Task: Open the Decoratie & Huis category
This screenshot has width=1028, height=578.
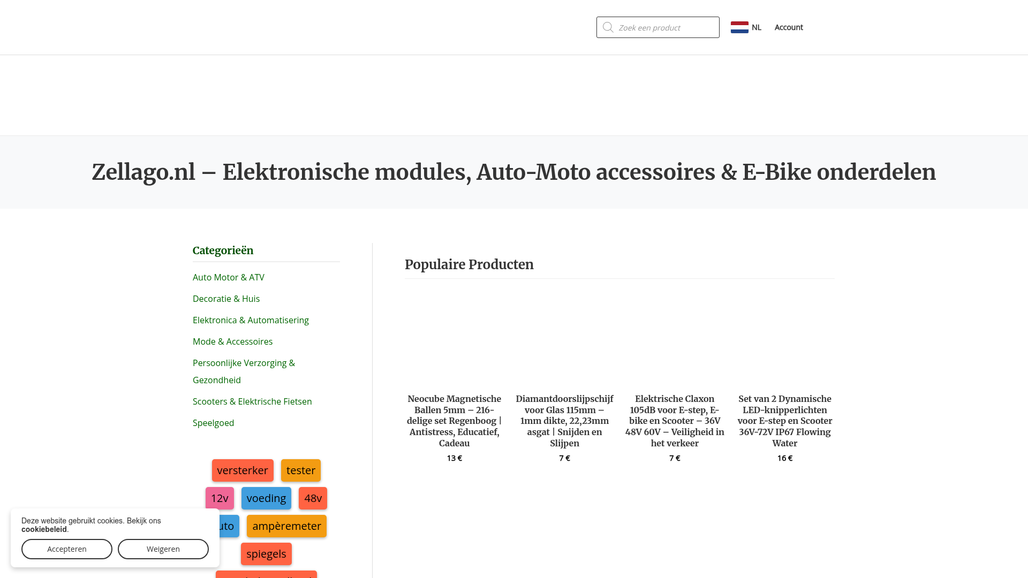Action: [x=226, y=299]
